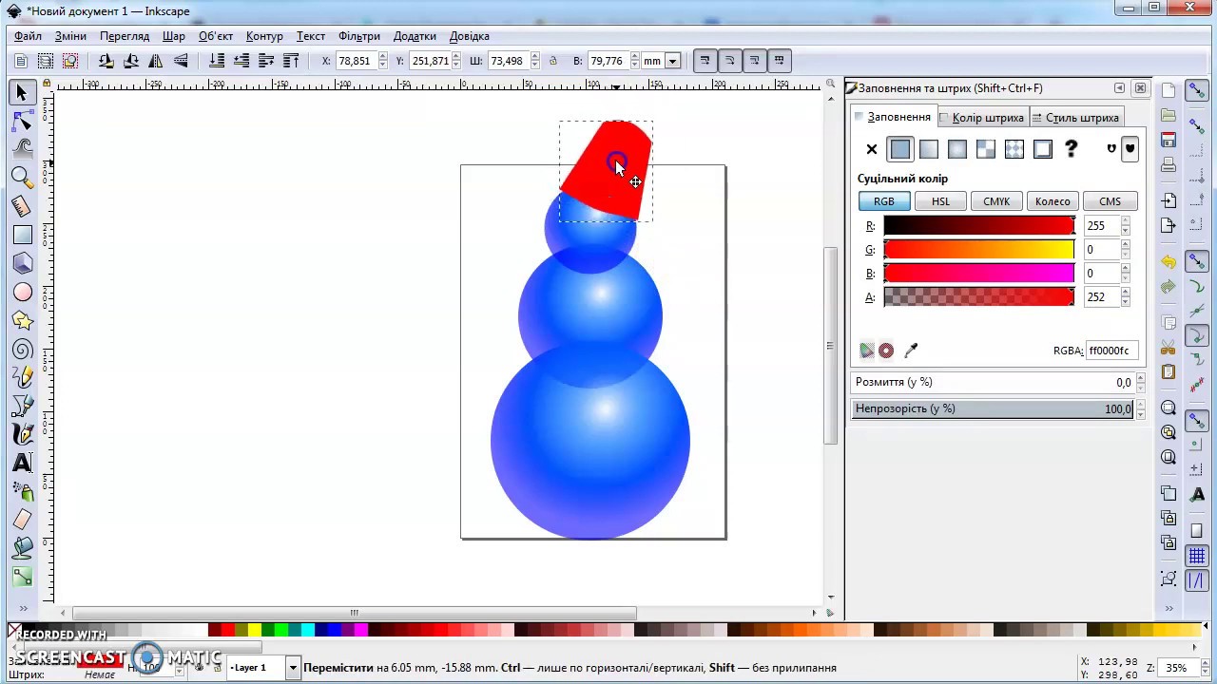
Task: Rotate selection 90° counter-clockwise toolbar icon
Action: [106, 61]
